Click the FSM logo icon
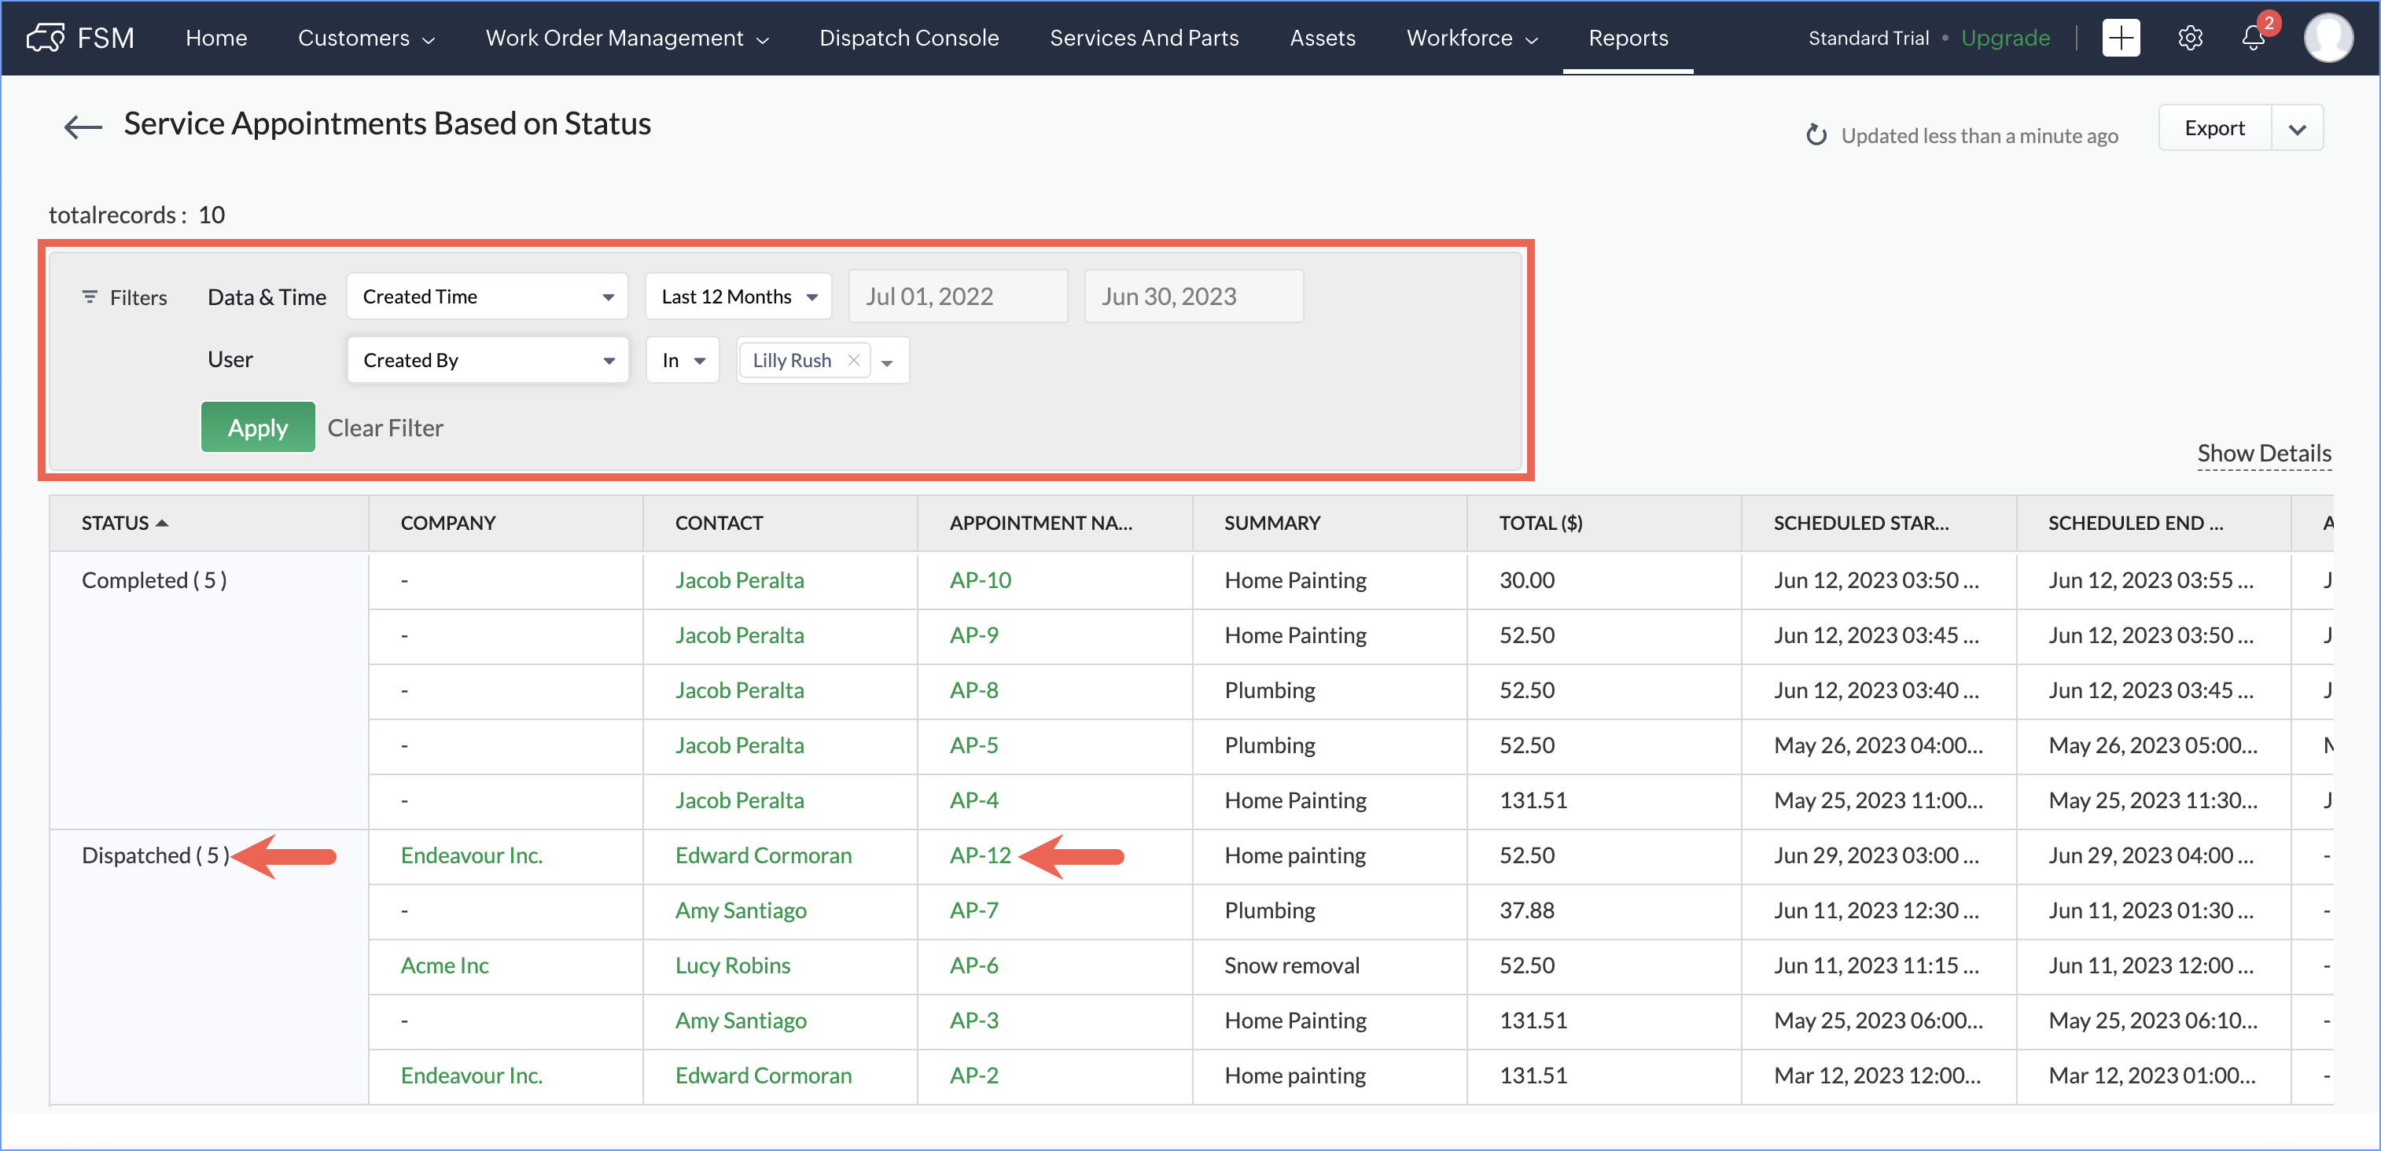 (46, 38)
